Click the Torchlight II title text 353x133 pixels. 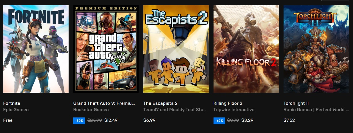click(296, 103)
